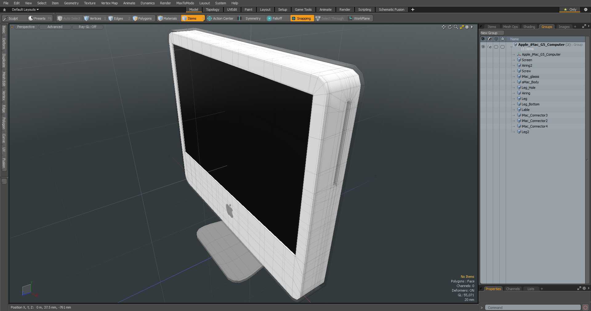Open the layout settings gear at top right
591x311 pixels.
[586, 10]
